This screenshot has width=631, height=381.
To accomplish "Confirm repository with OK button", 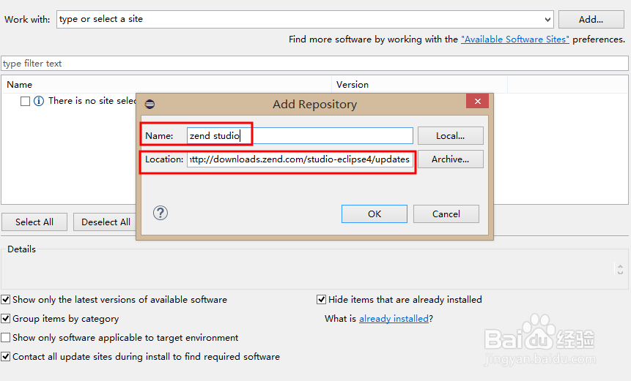I will [x=374, y=214].
